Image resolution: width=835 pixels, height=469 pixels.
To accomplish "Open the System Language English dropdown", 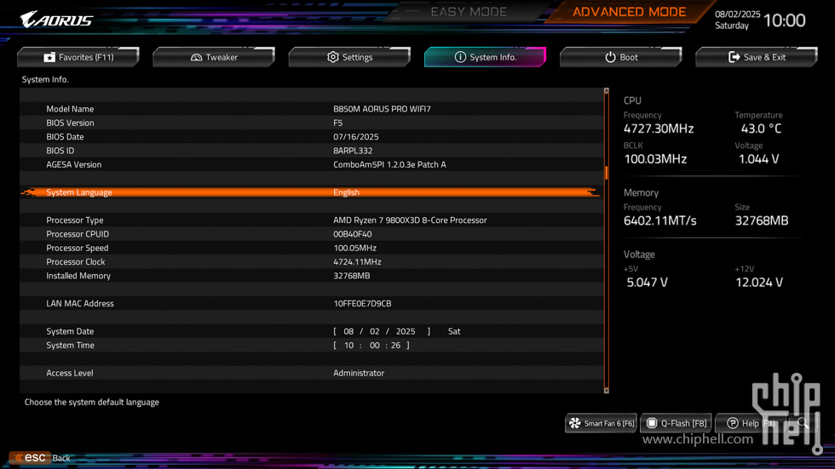I will (346, 192).
